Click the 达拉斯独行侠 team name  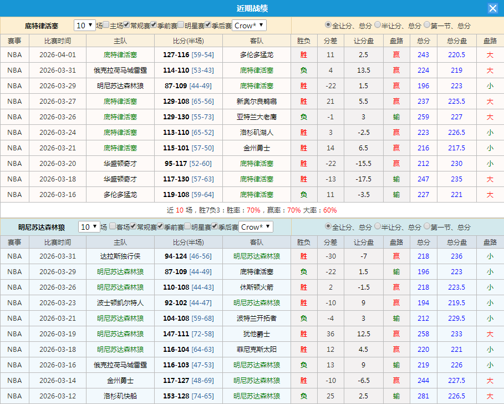click(121, 256)
